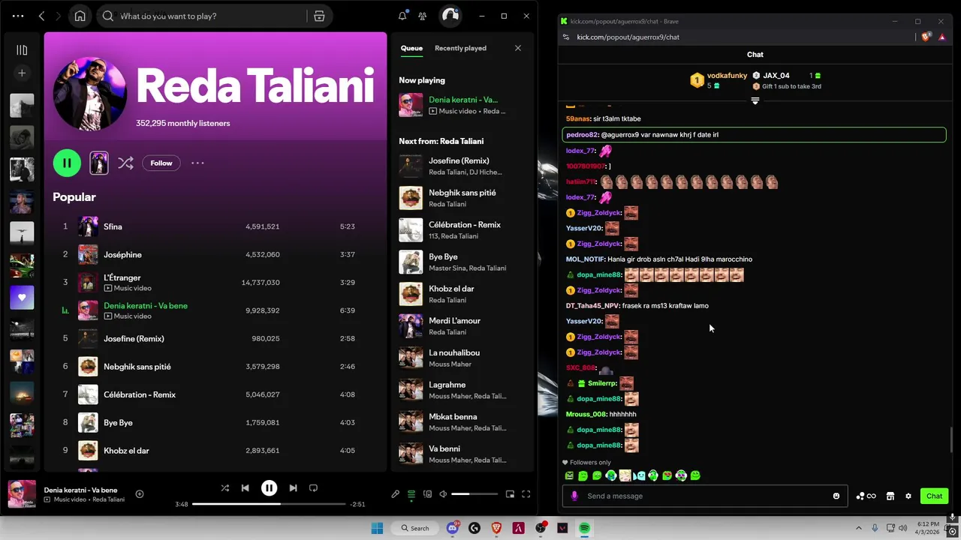This screenshot has width=961, height=540.
Task: Open artist more-options three dots
Action: (x=197, y=163)
